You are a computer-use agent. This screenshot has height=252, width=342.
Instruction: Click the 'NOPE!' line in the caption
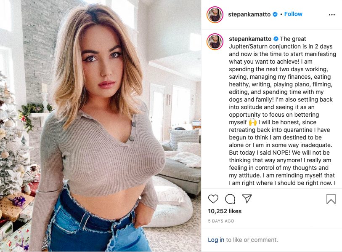pyautogui.click(x=279, y=153)
